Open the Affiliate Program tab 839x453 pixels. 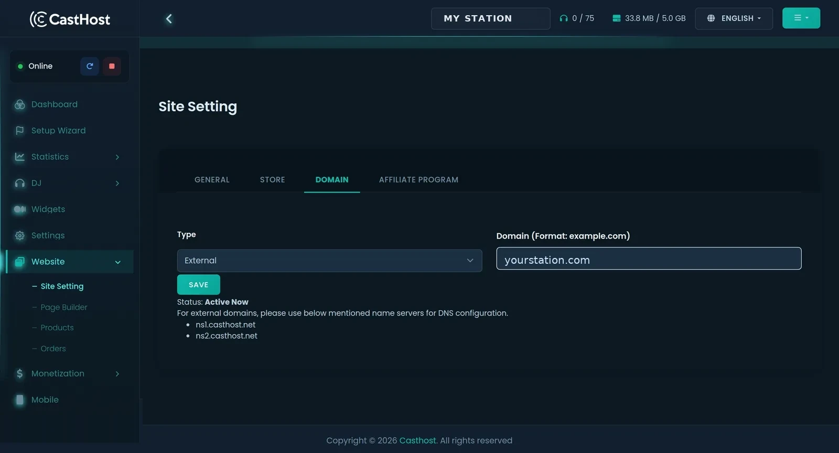[x=418, y=179]
